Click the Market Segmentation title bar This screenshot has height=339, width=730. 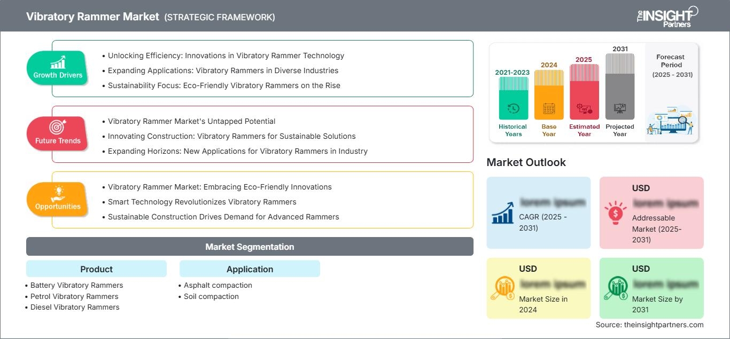(250, 247)
